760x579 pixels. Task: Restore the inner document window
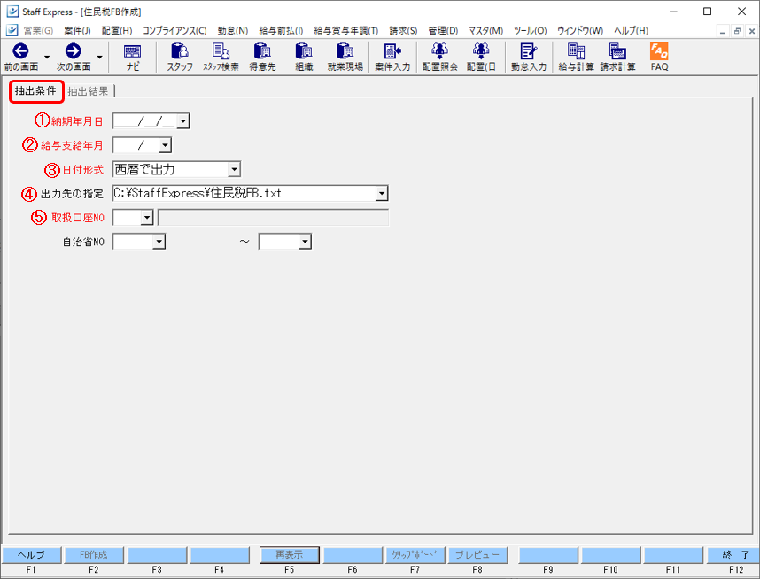click(x=737, y=31)
